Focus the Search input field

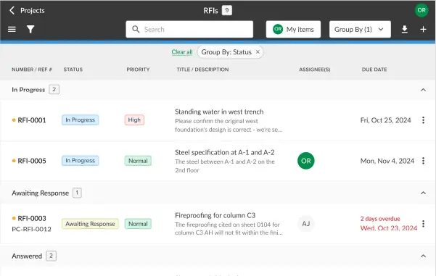[x=189, y=29]
